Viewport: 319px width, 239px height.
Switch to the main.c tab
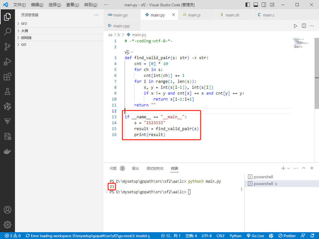click(271, 15)
